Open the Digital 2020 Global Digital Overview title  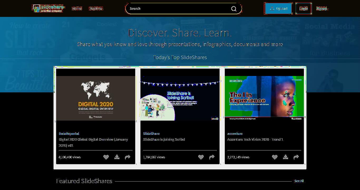coord(93,142)
